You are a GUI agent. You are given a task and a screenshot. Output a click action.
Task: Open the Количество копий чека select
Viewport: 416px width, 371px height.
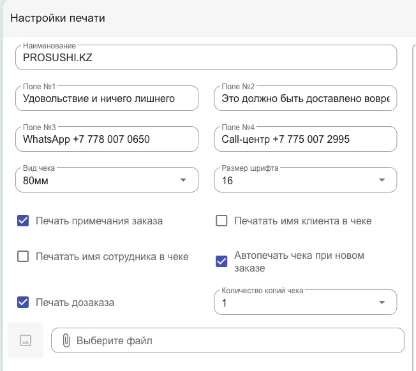[x=306, y=302]
